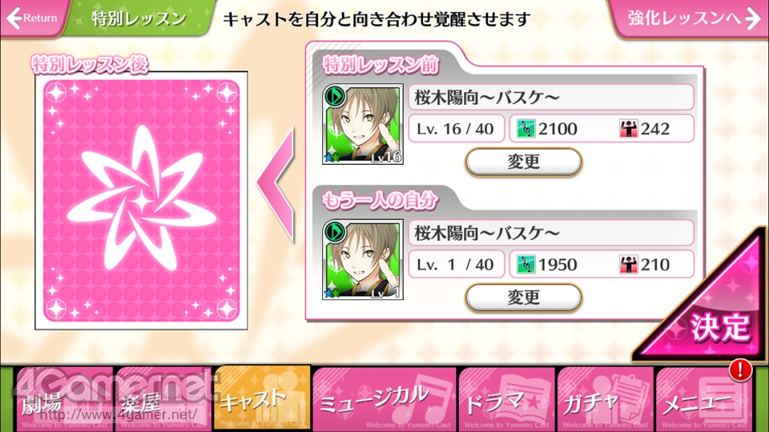
Task: Click 変更 under 特別レッスン前
Action: click(x=523, y=162)
